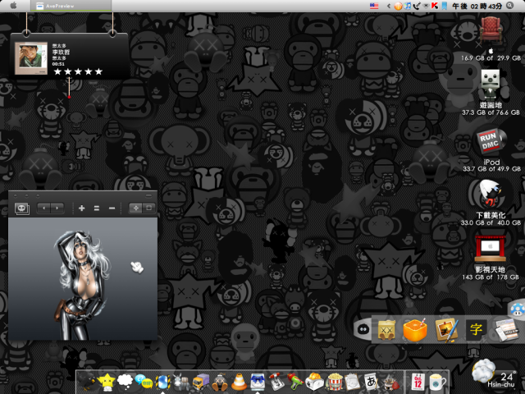This screenshot has height=394, width=525.
Task: Open the blue framed picture icon in Dock
Action: [x=258, y=382]
